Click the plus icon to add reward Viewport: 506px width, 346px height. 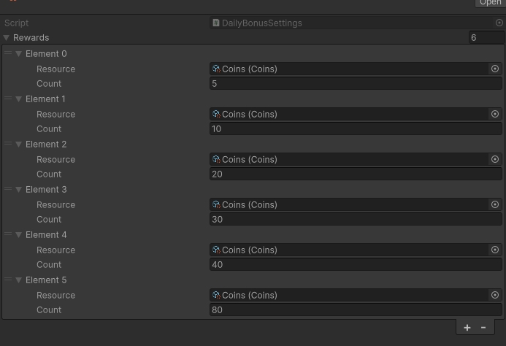(467, 328)
